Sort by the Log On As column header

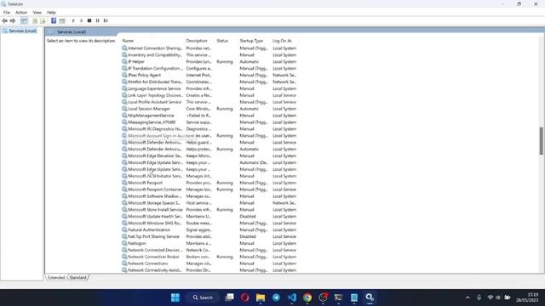tap(284, 41)
